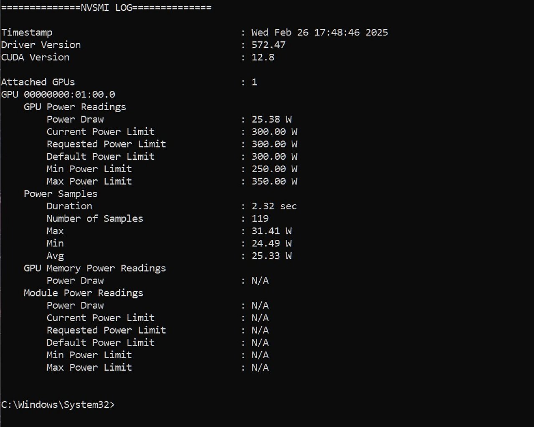Click the Requested Power Limit 300.00 W value
This screenshot has width=534, height=427.
[274, 144]
